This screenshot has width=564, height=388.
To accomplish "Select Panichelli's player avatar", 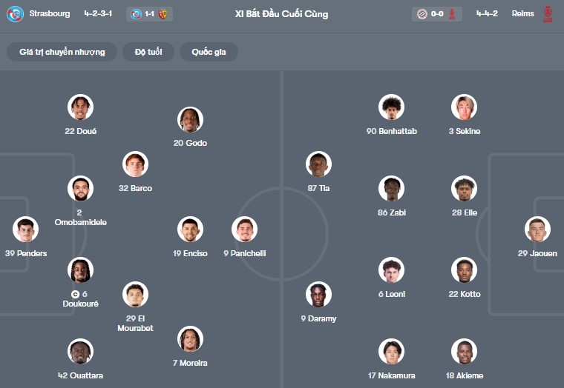I will pos(244,230).
